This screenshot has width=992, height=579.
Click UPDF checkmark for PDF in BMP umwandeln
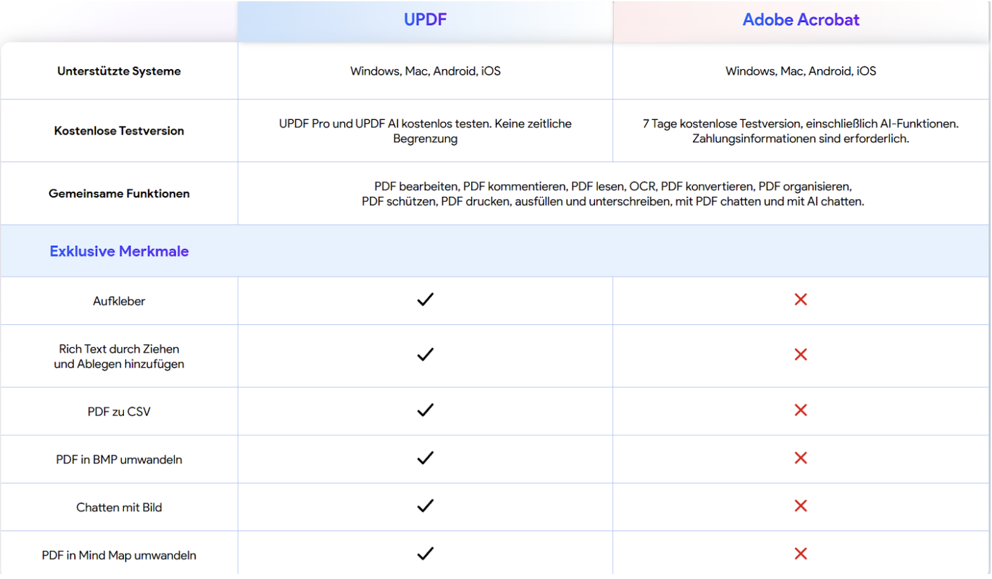click(425, 458)
